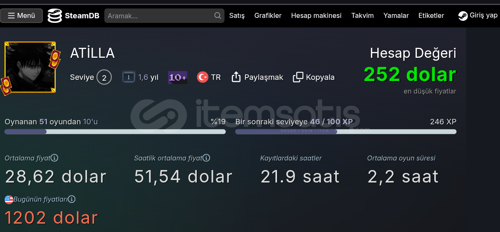Open the Yamalar menu item
The image size is (500, 232).
coord(396,16)
